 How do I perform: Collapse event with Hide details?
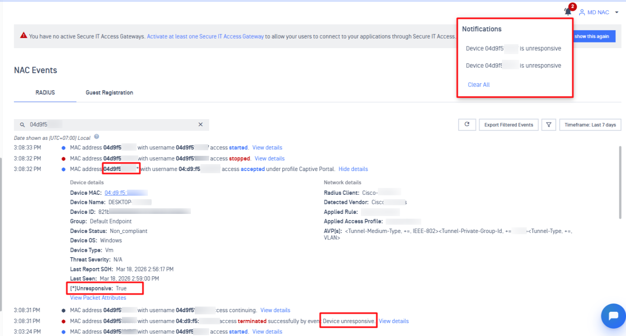point(353,169)
